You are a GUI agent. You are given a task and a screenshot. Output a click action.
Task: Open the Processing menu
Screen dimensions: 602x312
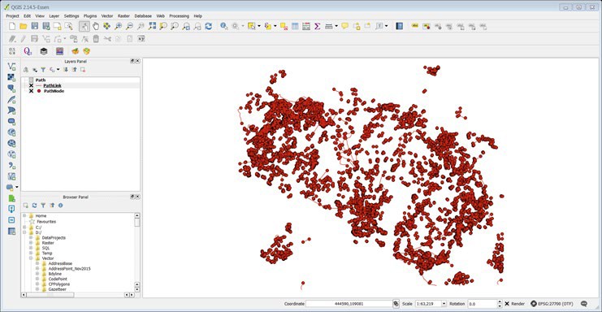(180, 16)
